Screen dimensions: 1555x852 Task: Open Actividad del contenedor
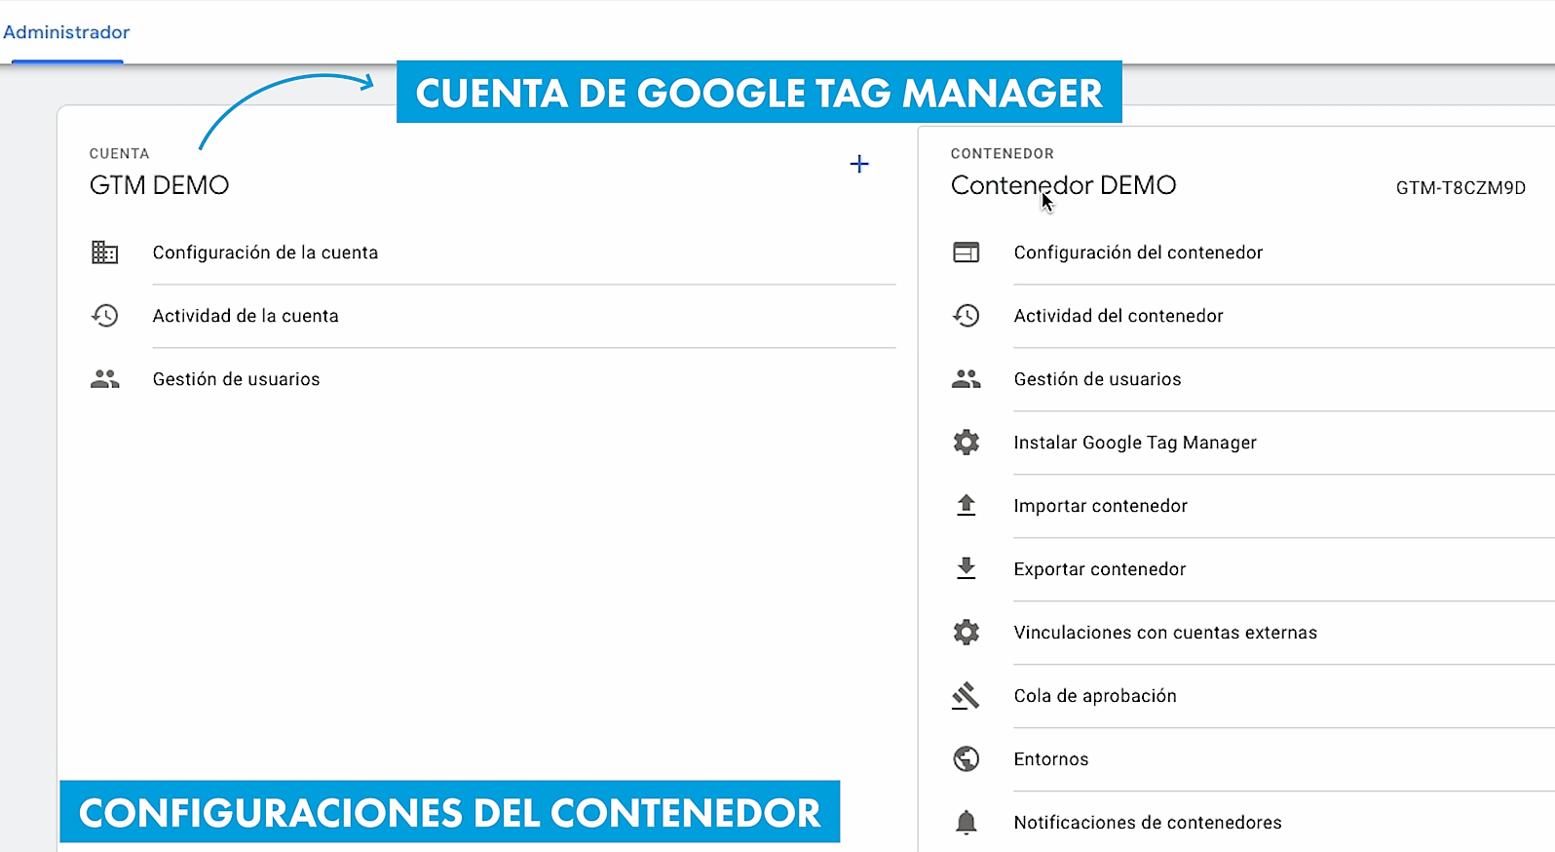tap(1119, 316)
